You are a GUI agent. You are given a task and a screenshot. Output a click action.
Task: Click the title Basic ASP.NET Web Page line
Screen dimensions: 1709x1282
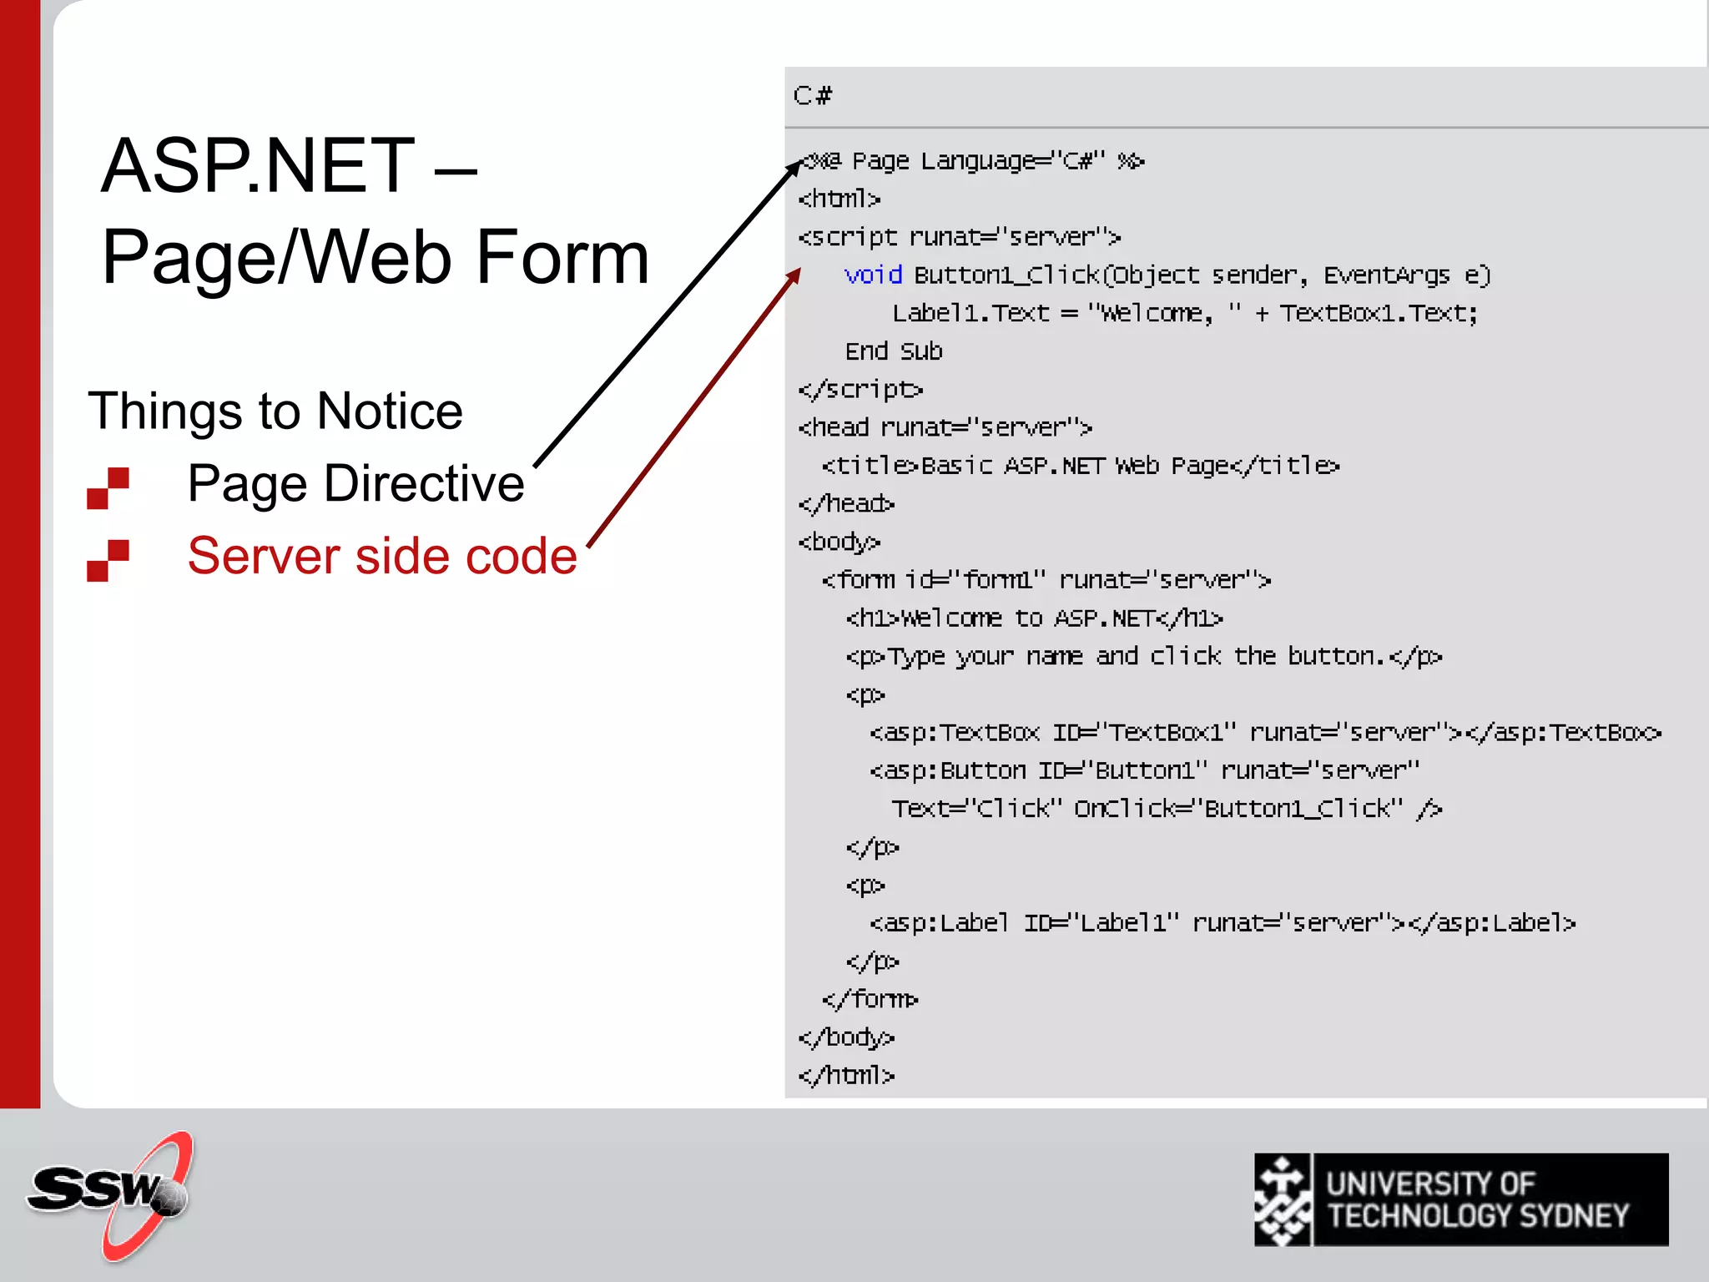[x=1080, y=466]
